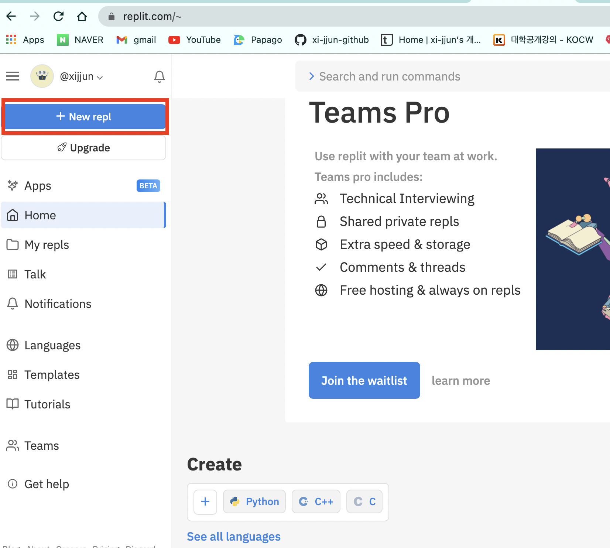
Task: Go back to the previous browser page
Action: [11, 16]
